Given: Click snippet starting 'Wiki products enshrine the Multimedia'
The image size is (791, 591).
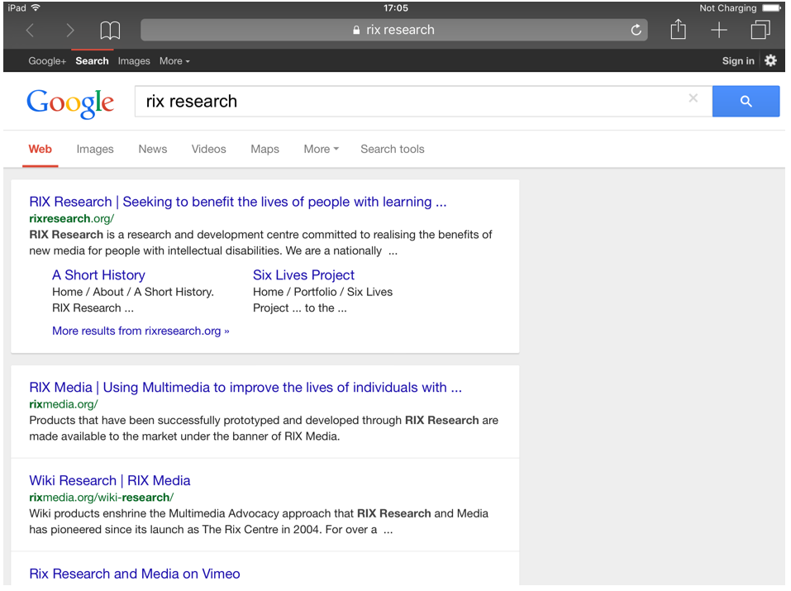Looking at the screenshot, I should (x=258, y=522).
